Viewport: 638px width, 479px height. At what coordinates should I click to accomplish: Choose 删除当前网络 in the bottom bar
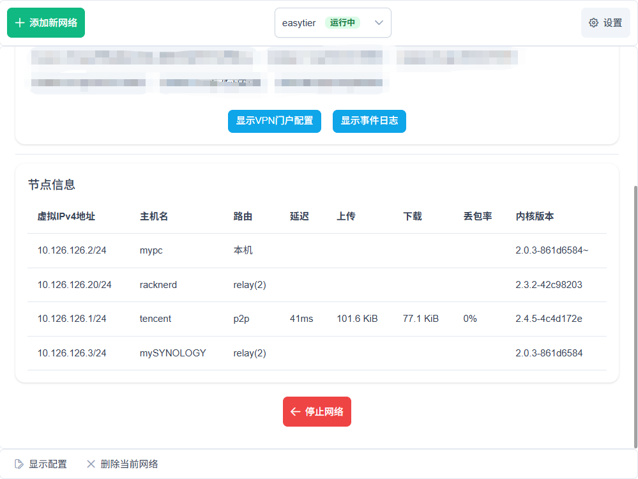pos(129,464)
